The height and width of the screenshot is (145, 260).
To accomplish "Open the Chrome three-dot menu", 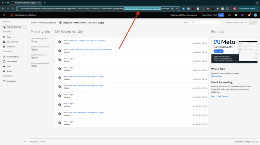I will [x=257, y=9].
